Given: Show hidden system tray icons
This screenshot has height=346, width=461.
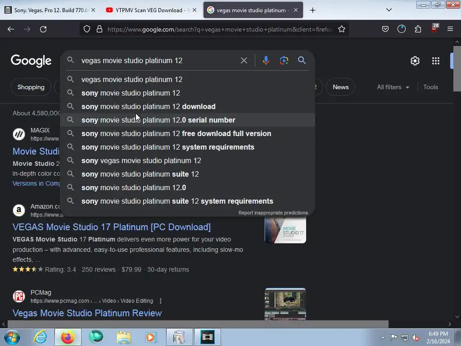Looking at the screenshot, I should (x=383, y=337).
